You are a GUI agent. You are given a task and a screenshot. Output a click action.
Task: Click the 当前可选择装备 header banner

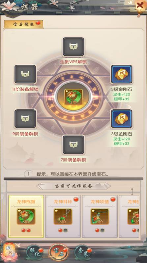(x=73, y=186)
